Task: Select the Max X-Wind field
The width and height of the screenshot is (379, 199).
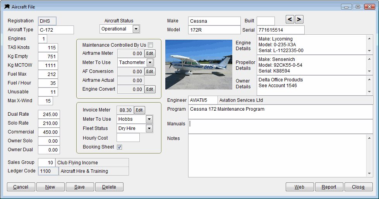Action: [x=45, y=101]
